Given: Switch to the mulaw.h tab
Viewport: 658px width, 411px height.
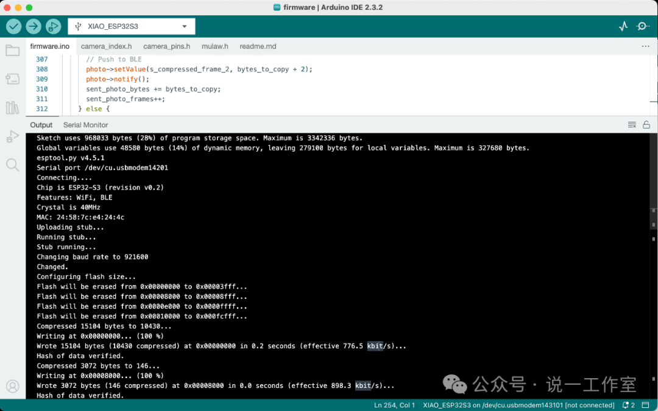Looking at the screenshot, I should click(x=215, y=46).
